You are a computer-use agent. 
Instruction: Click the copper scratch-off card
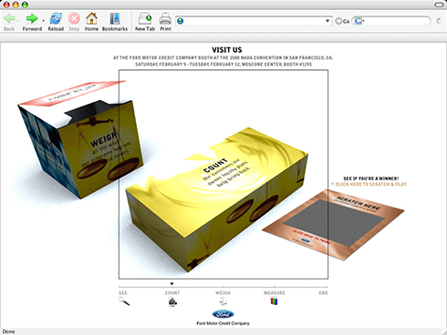pos(333,225)
